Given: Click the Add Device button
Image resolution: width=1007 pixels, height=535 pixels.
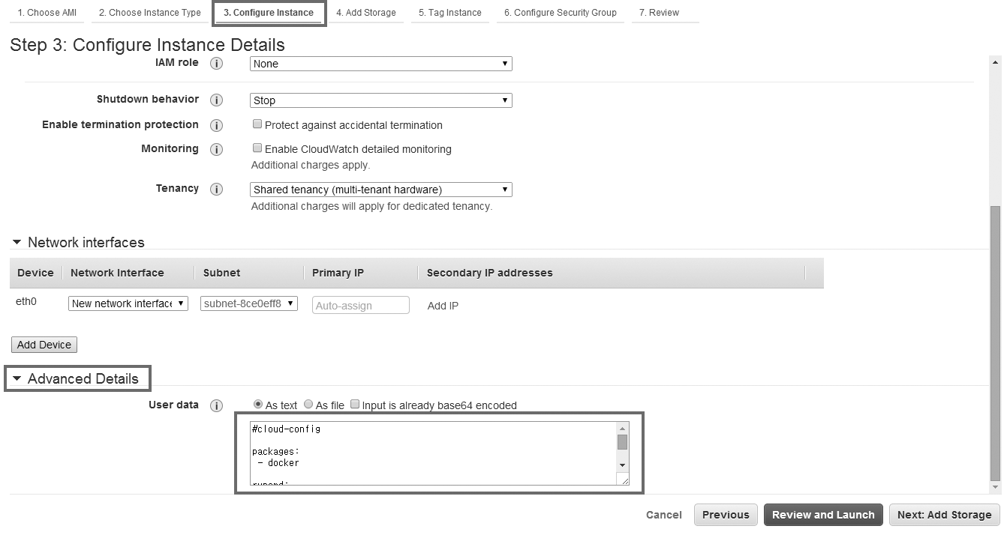Looking at the screenshot, I should click(44, 345).
